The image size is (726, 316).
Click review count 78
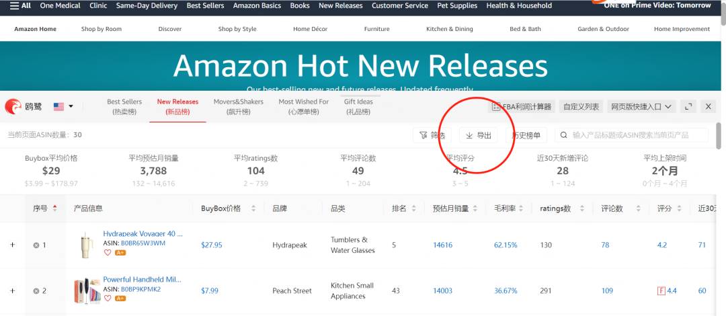pos(605,245)
